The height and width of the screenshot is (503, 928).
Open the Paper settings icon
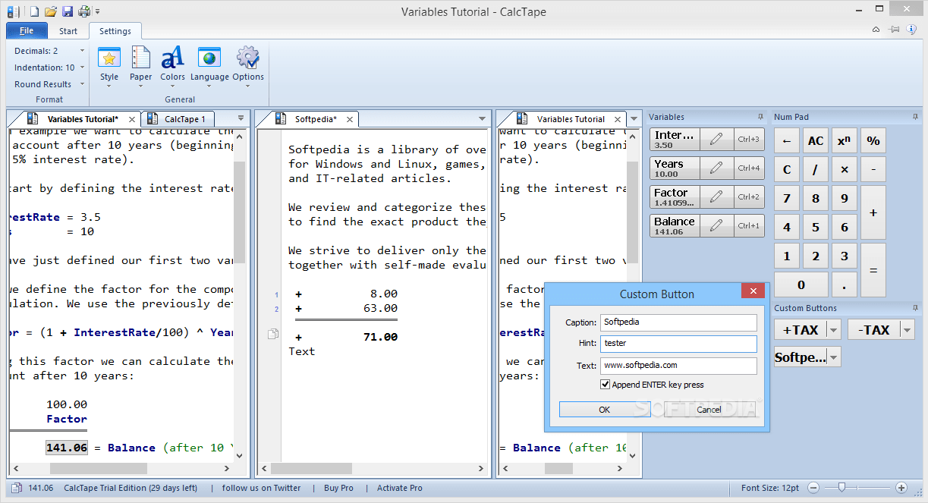[x=141, y=58]
